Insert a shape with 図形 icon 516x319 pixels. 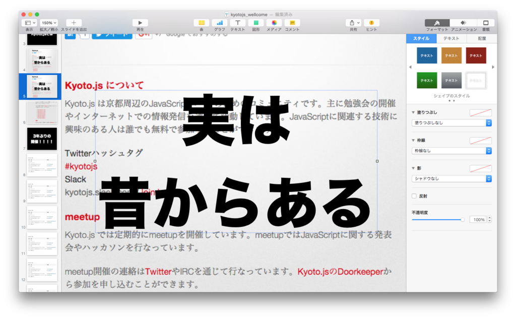pos(255,23)
